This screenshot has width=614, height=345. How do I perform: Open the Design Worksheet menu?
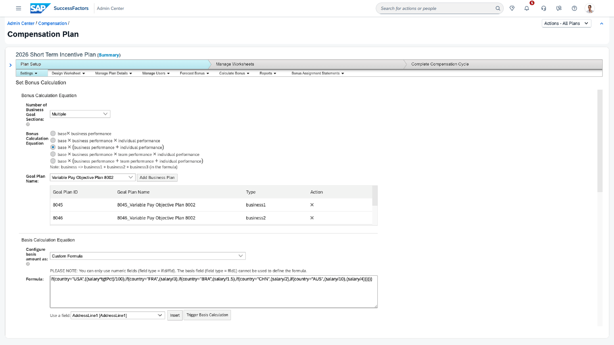tap(68, 73)
